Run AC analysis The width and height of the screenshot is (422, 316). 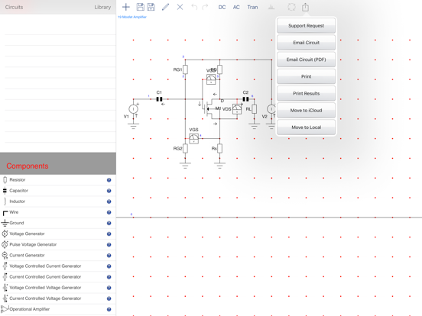(x=236, y=8)
